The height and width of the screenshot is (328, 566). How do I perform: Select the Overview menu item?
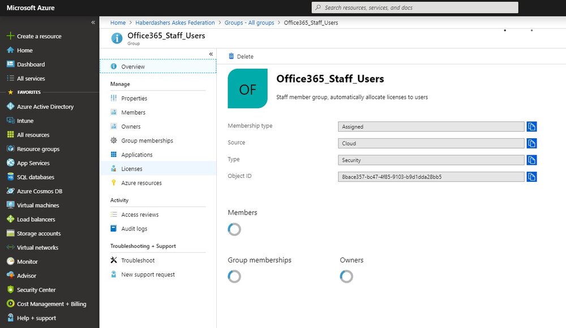[x=158, y=67]
